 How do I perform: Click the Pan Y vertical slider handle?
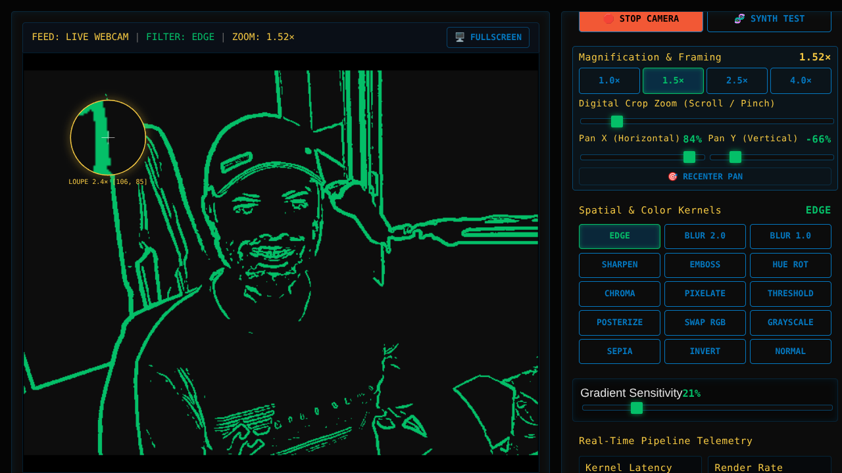[x=735, y=157]
